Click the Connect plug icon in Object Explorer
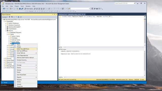This screenshot has height=91, width=162. point(9,17)
